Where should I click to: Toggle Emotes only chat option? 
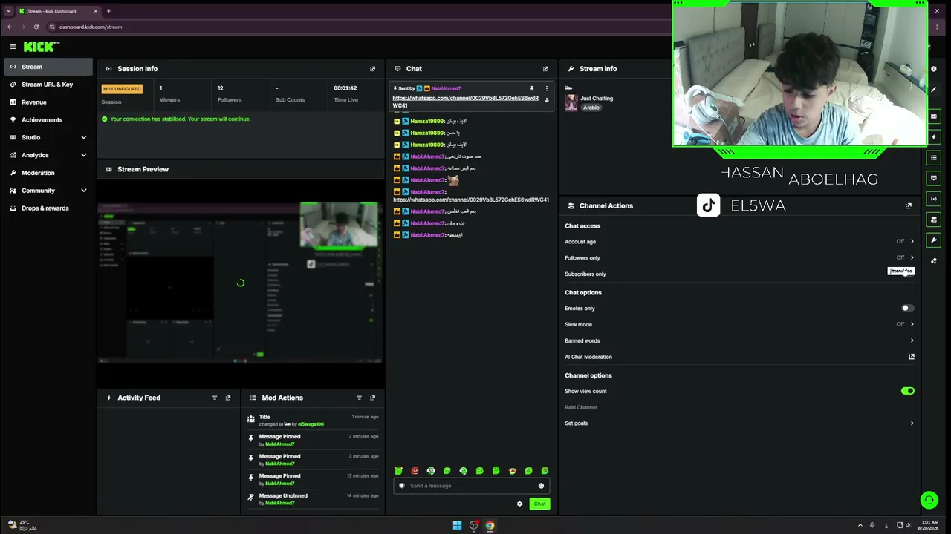907,308
